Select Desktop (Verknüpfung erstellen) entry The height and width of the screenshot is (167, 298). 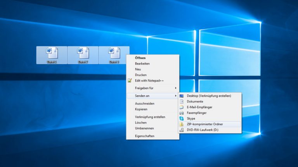(x=209, y=95)
